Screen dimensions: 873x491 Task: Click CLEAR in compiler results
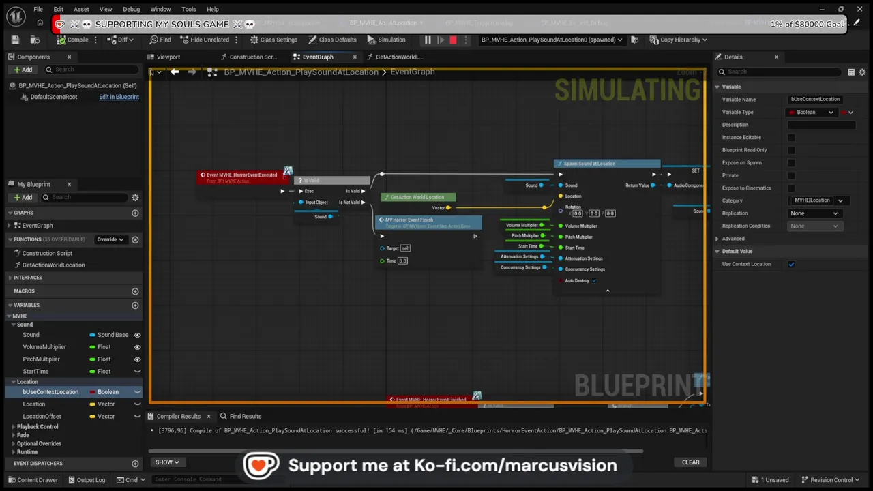pos(690,462)
